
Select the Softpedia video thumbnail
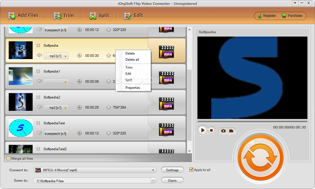(x=21, y=50)
